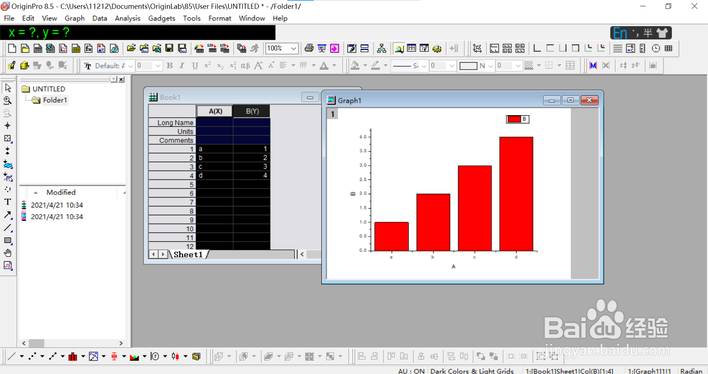Open the Format menu

(x=220, y=18)
